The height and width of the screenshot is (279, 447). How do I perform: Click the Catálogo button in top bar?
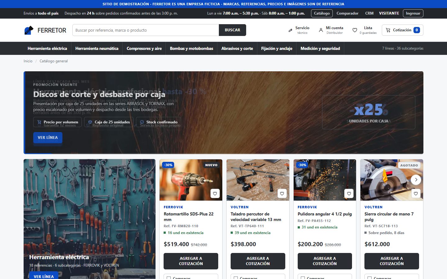pyautogui.click(x=322, y=13)
